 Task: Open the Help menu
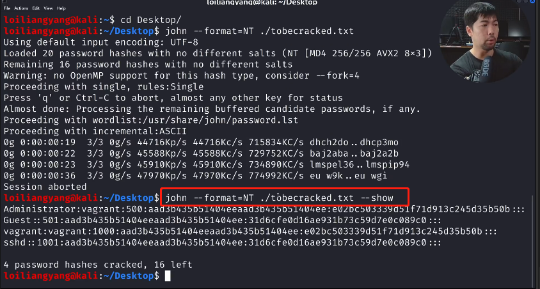click(61, 8)
